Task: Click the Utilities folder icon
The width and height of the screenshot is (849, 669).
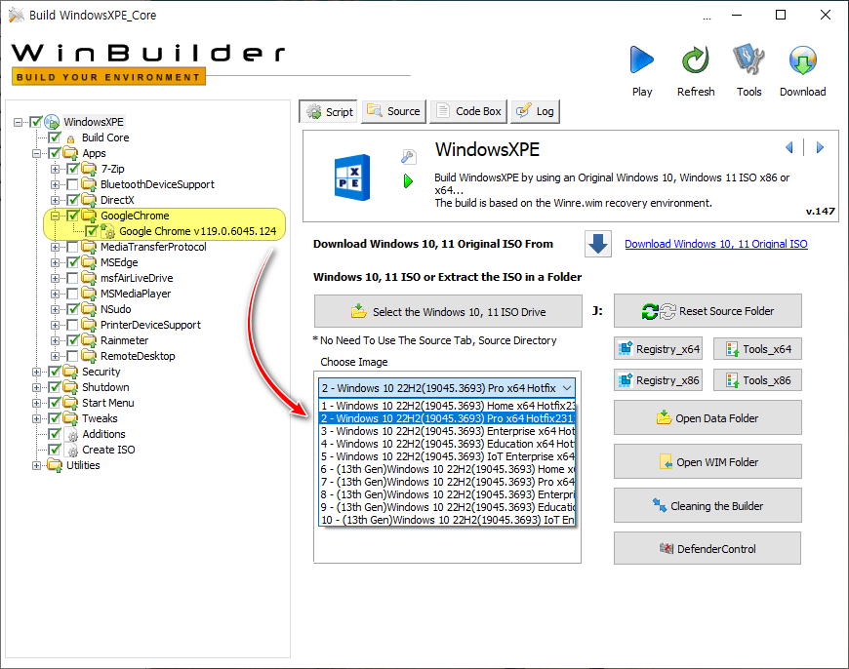Action: 55,465
